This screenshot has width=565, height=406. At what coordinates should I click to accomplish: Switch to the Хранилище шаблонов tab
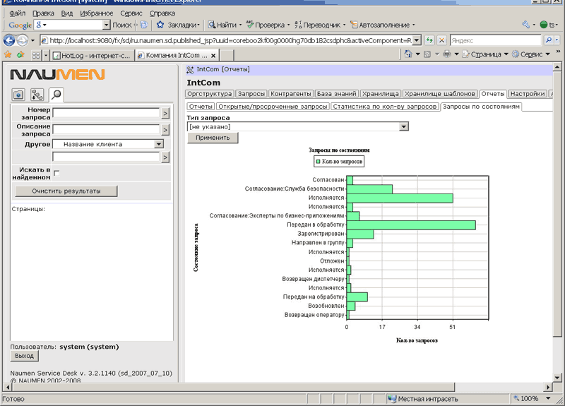(440, 94)
